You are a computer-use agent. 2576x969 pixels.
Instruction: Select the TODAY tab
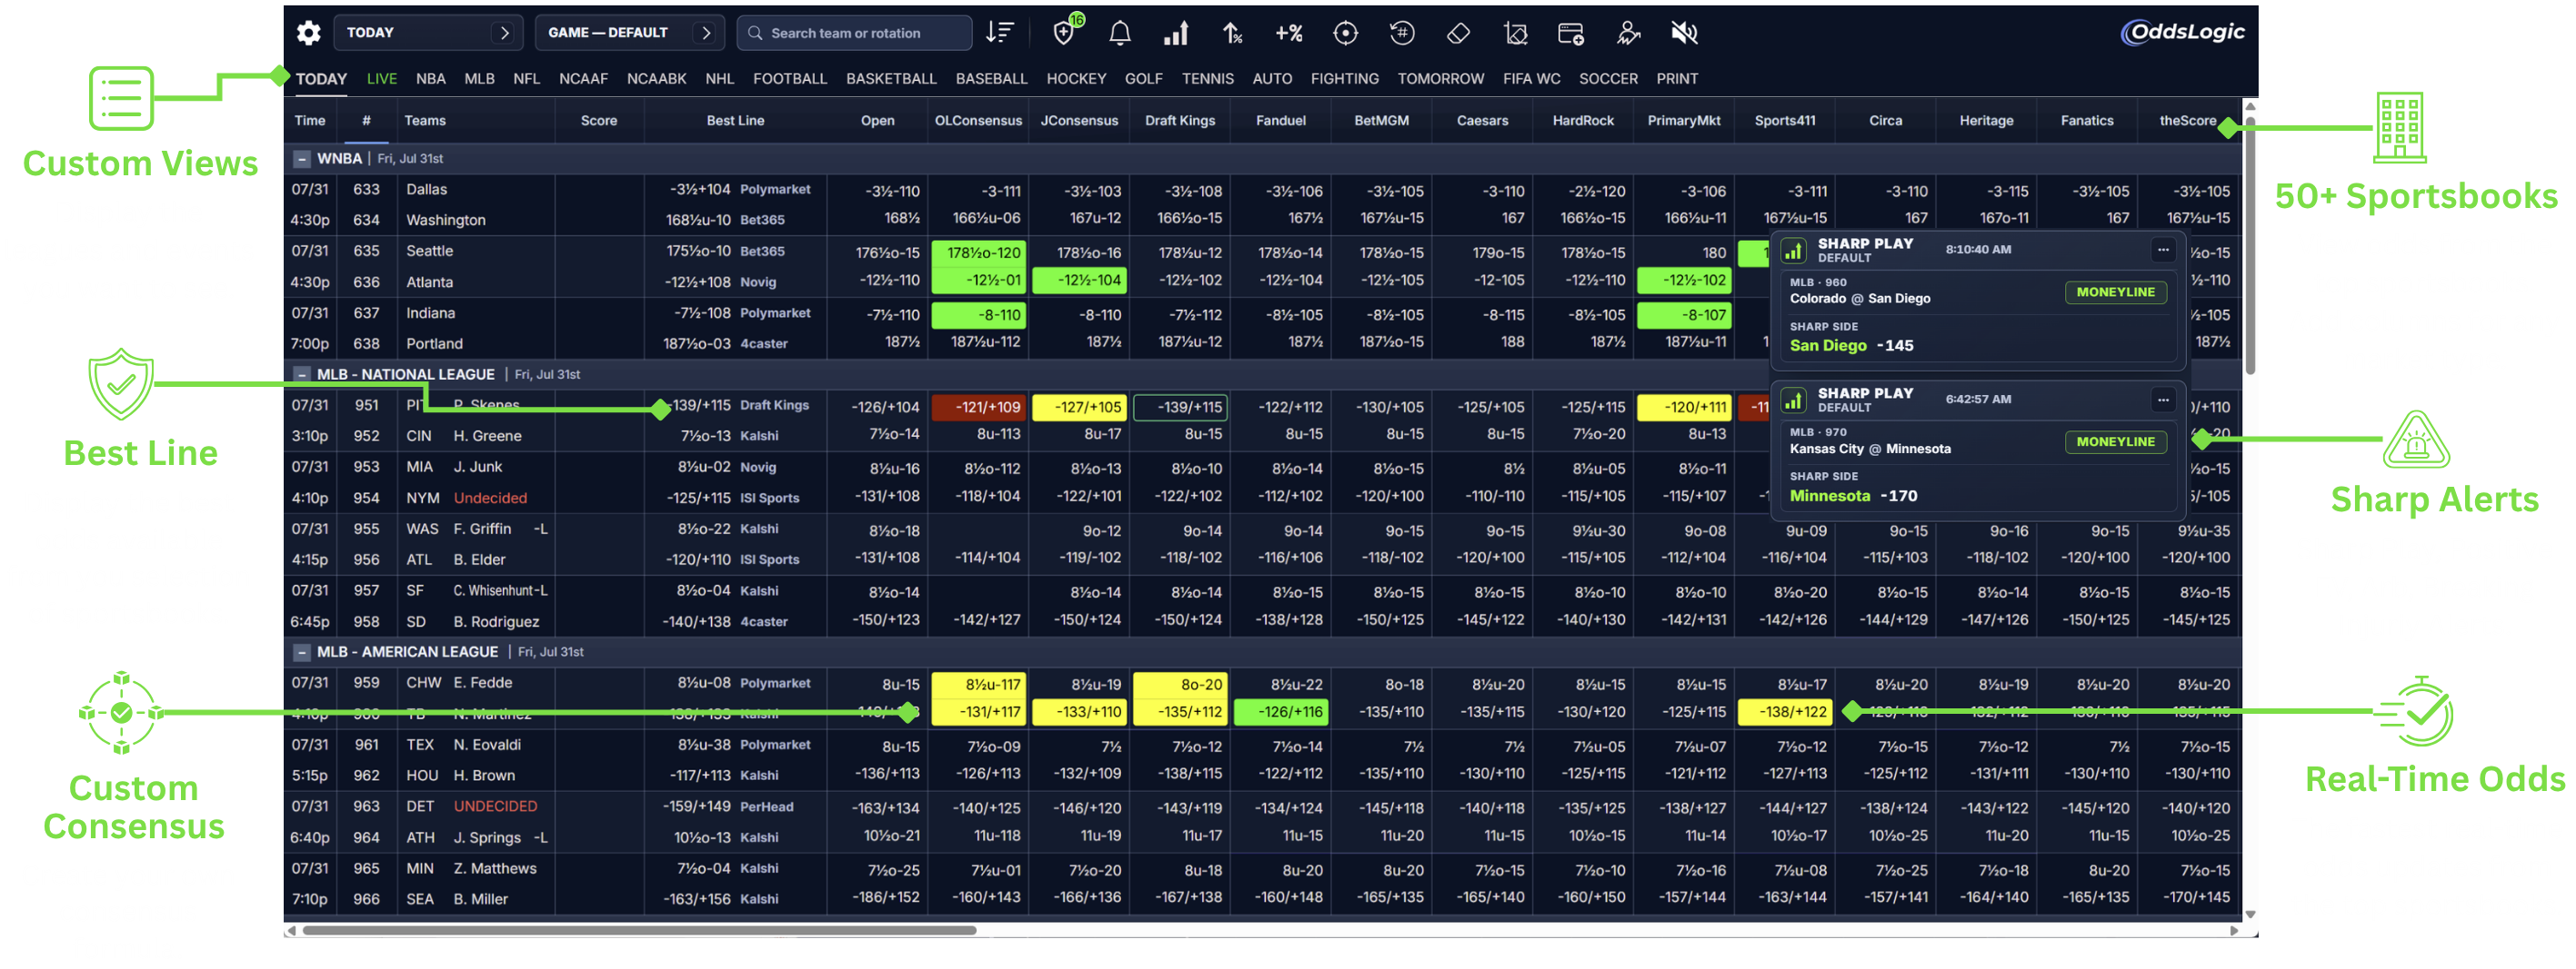(x=321, y=79)
